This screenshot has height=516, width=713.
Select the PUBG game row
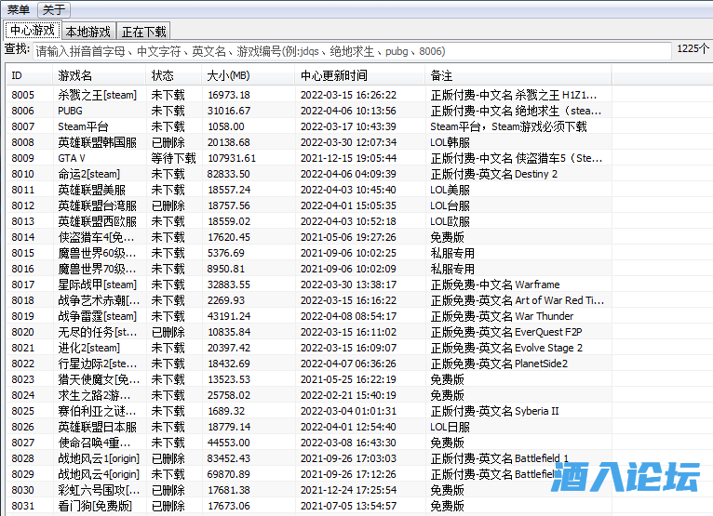309,111
